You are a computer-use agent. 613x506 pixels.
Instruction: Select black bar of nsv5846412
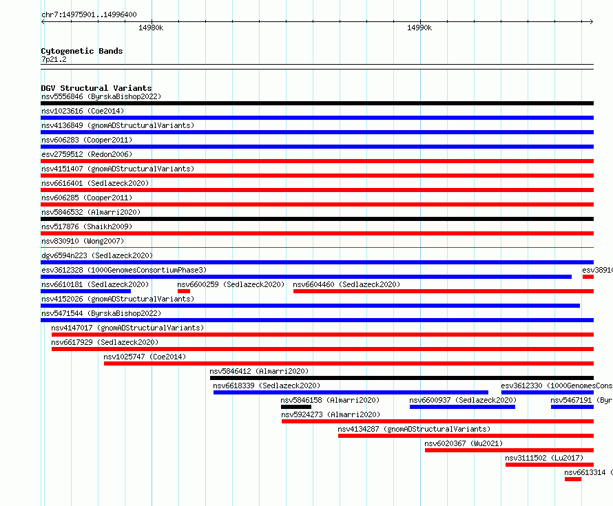[402, 378]
